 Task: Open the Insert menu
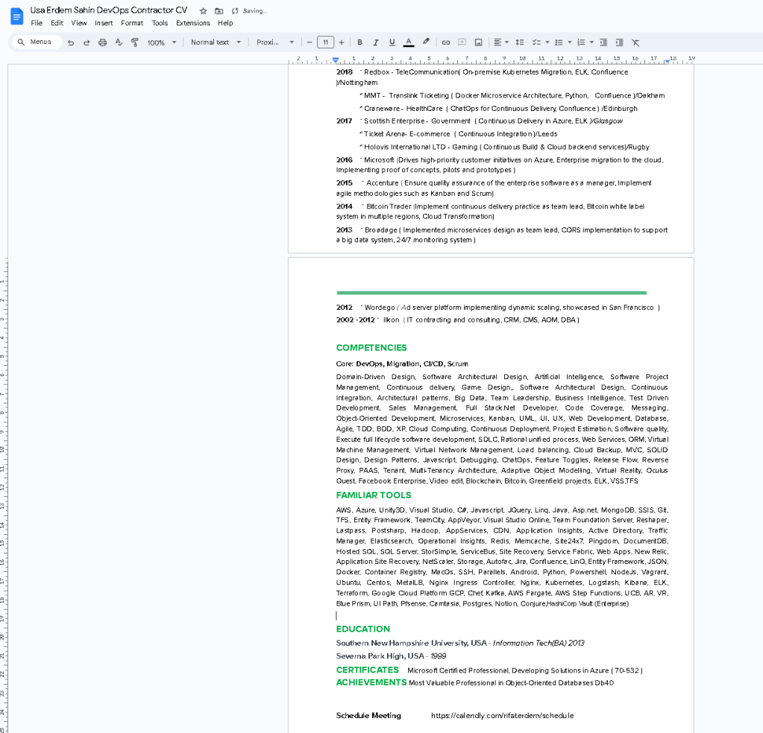(104, 23)
